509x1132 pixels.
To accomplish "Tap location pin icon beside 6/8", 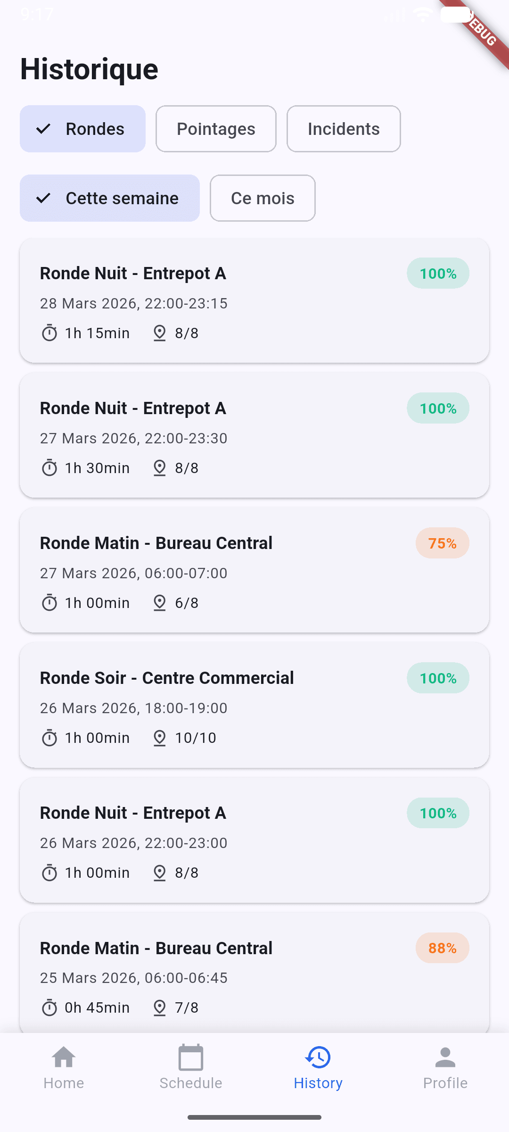I will tap(160, 603).
